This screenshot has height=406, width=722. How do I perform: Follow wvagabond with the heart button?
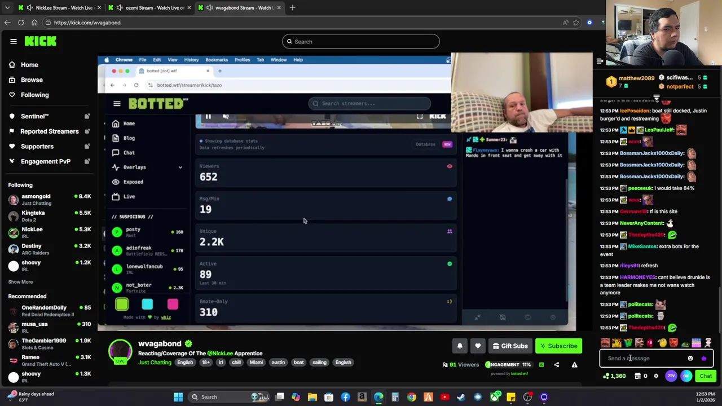(x=478, y=346)
